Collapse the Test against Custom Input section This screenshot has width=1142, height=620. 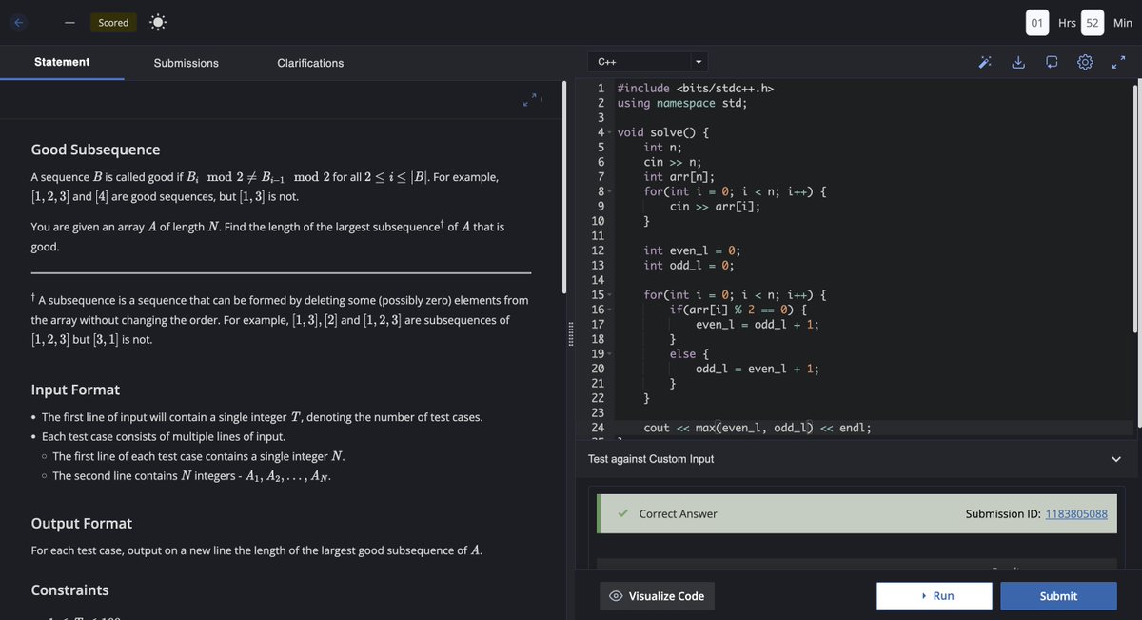[1115, 457]
